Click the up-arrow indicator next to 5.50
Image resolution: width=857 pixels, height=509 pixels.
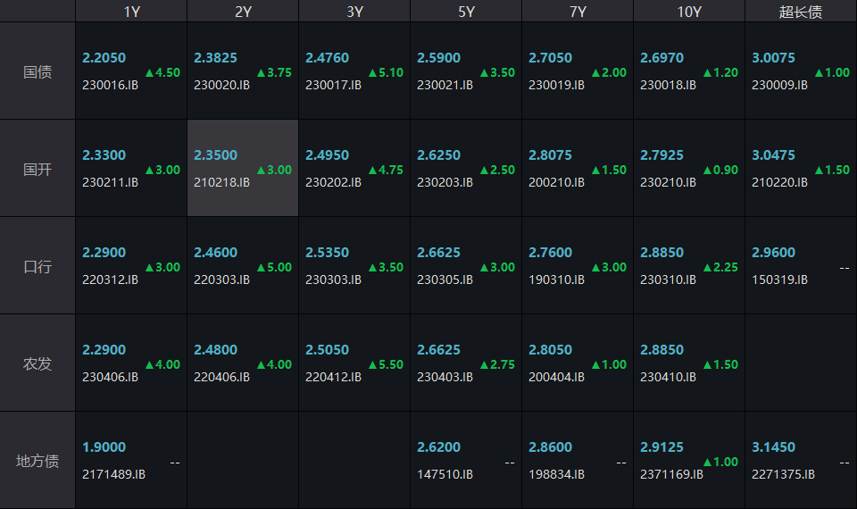(x=373, y=364)
